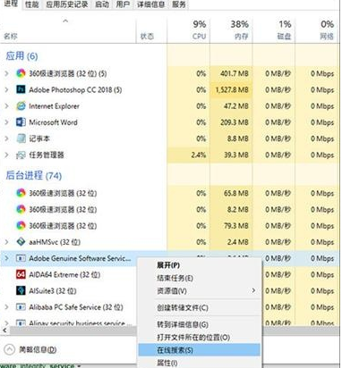342x368 pixels.
Task: Click the horizontal scrollbar left arrow
Action: point(4,330)
